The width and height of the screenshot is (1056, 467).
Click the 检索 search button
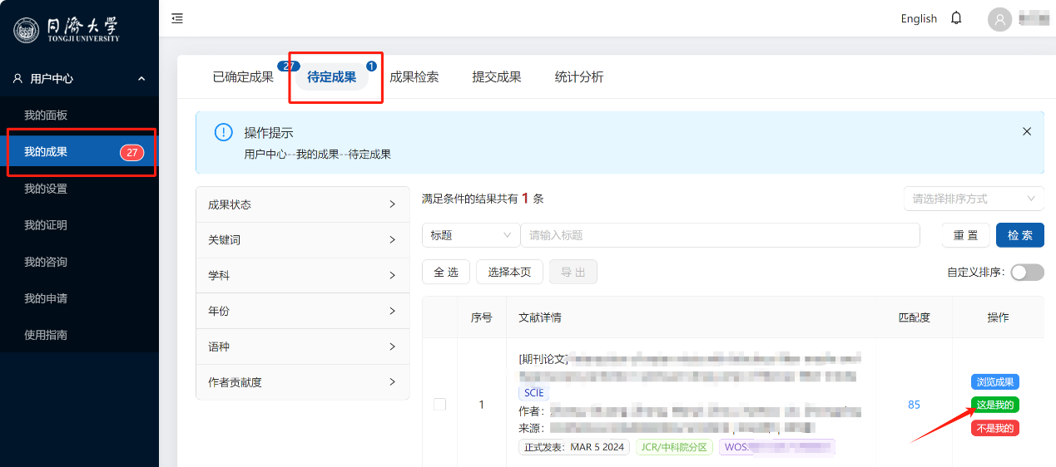pyautogui.click(x=1020, y=235)
